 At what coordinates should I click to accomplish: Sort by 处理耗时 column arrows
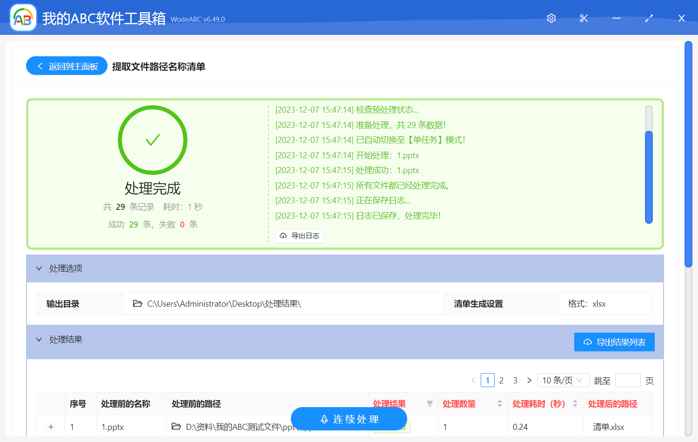coord(575,404)
